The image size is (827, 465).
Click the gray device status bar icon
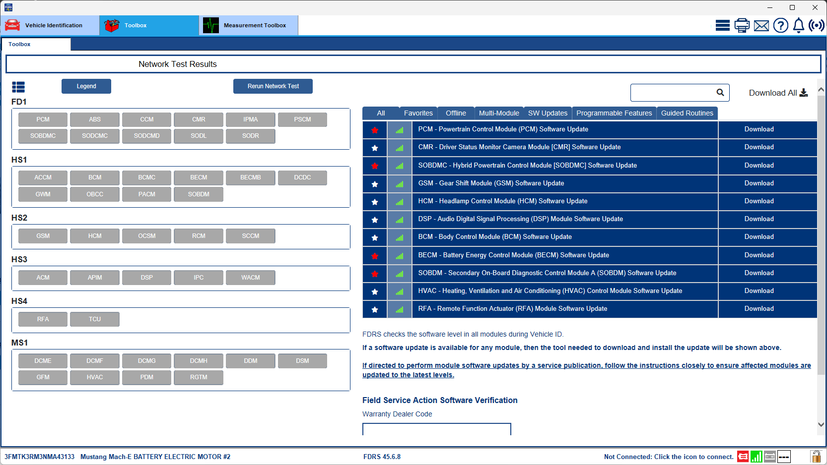coord(770,457)
